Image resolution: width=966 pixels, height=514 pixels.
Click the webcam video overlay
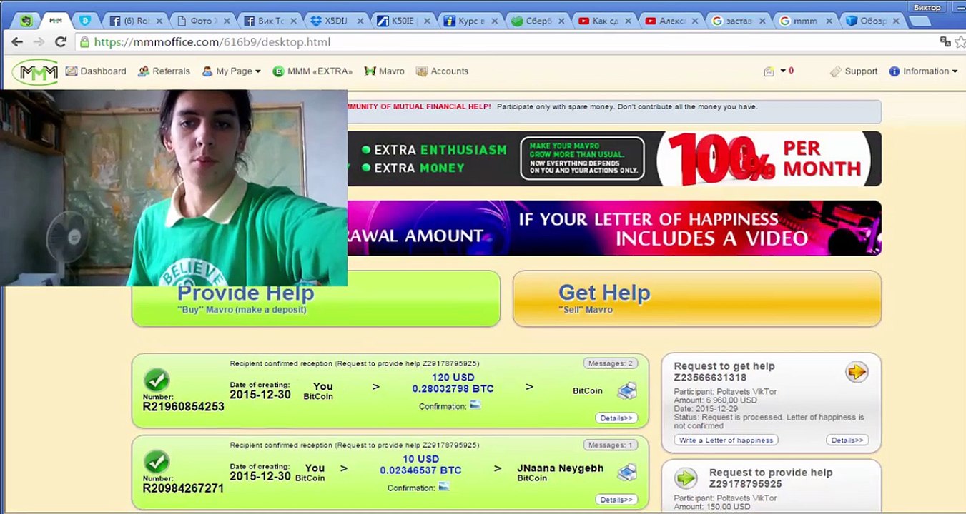pos(174,188)
